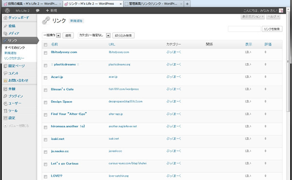The image size is (292, 180).
Task: Toggle the select-all checkbox in table header
Action: [x=45, y=44]
